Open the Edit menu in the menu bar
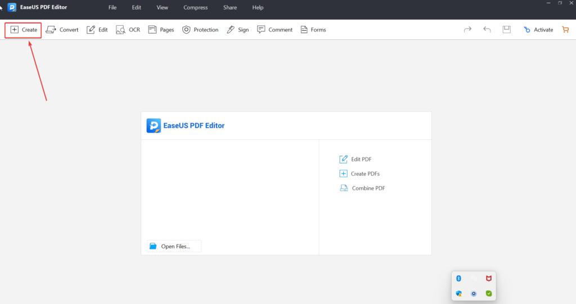Viewport: 576px width, 304px height. pyautogui.click(x=136, y=7)
